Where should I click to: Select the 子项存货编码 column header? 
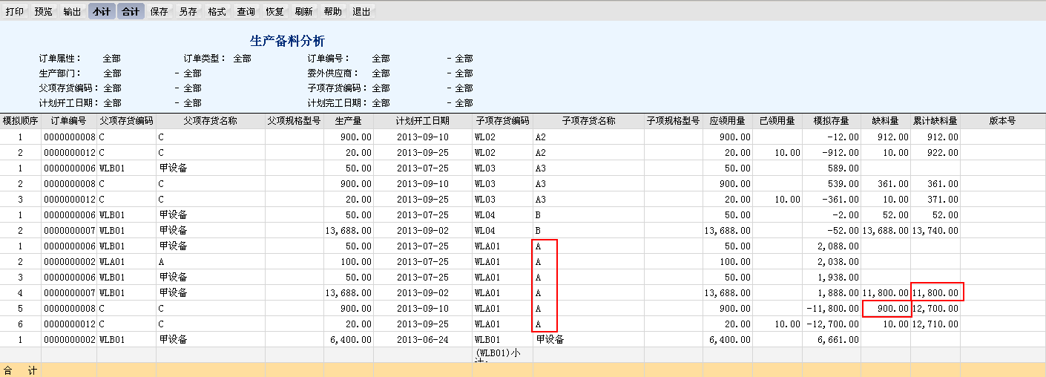click(502, 121)
